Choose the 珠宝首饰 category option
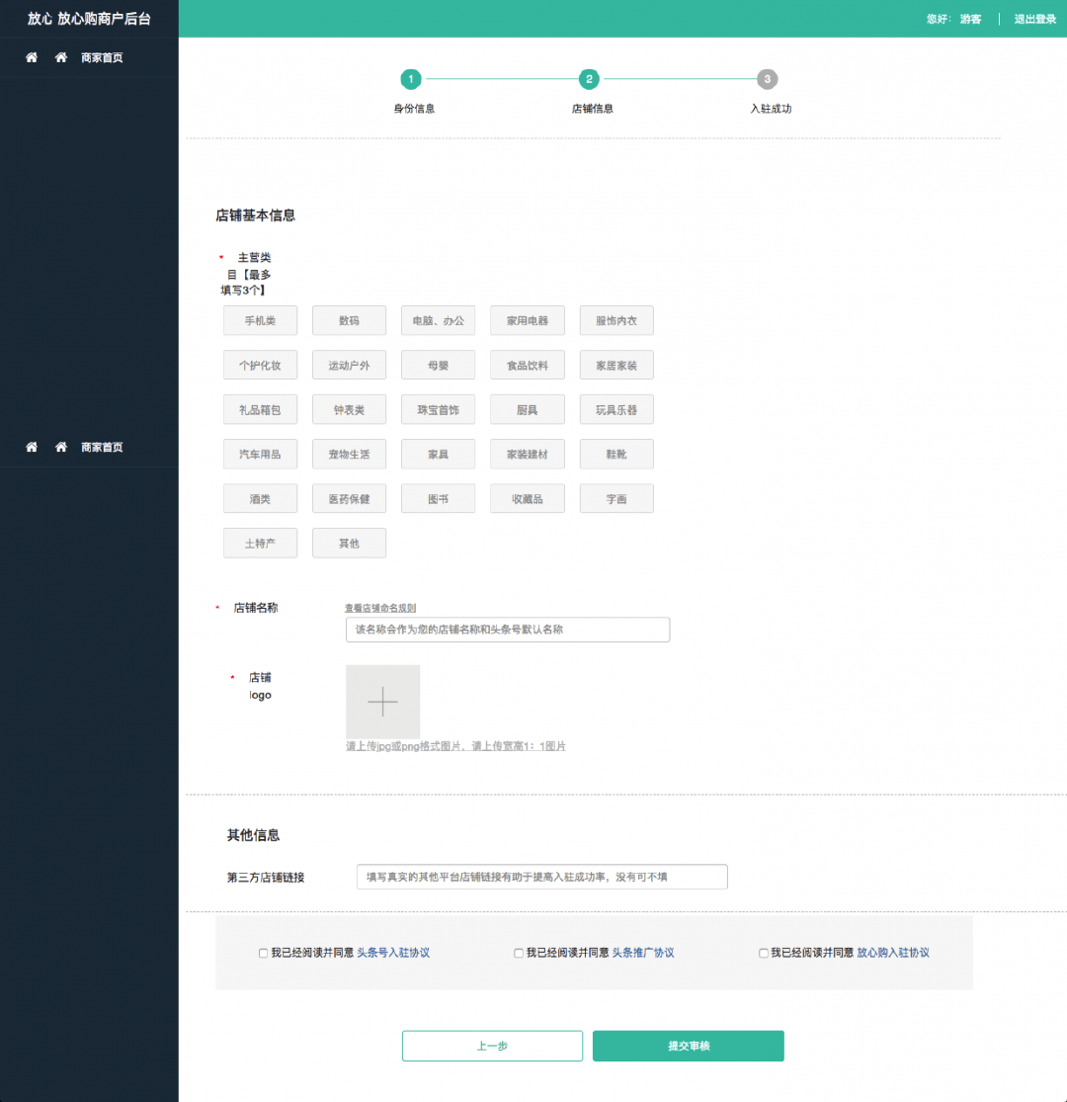 coord(438,410)
